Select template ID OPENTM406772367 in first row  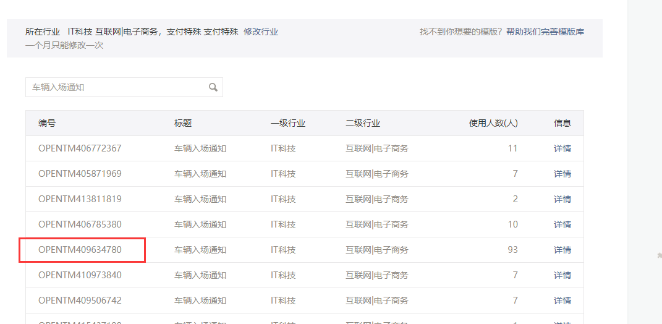80,148
